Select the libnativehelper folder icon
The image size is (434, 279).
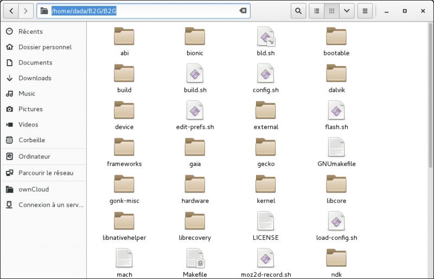pos(124,220)
